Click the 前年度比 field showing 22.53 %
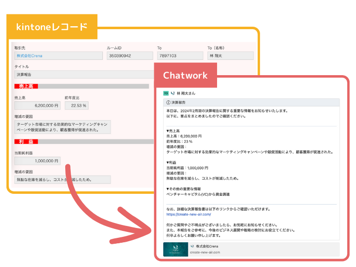Screen dimensions: 356x267 tap(77, 106)
